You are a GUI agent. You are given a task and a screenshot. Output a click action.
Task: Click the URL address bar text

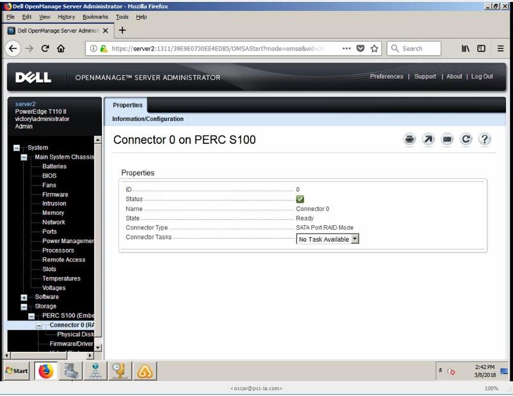217,49
